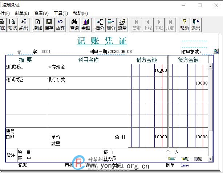Open 查询 search binoculars icon

tap(74, 25)
